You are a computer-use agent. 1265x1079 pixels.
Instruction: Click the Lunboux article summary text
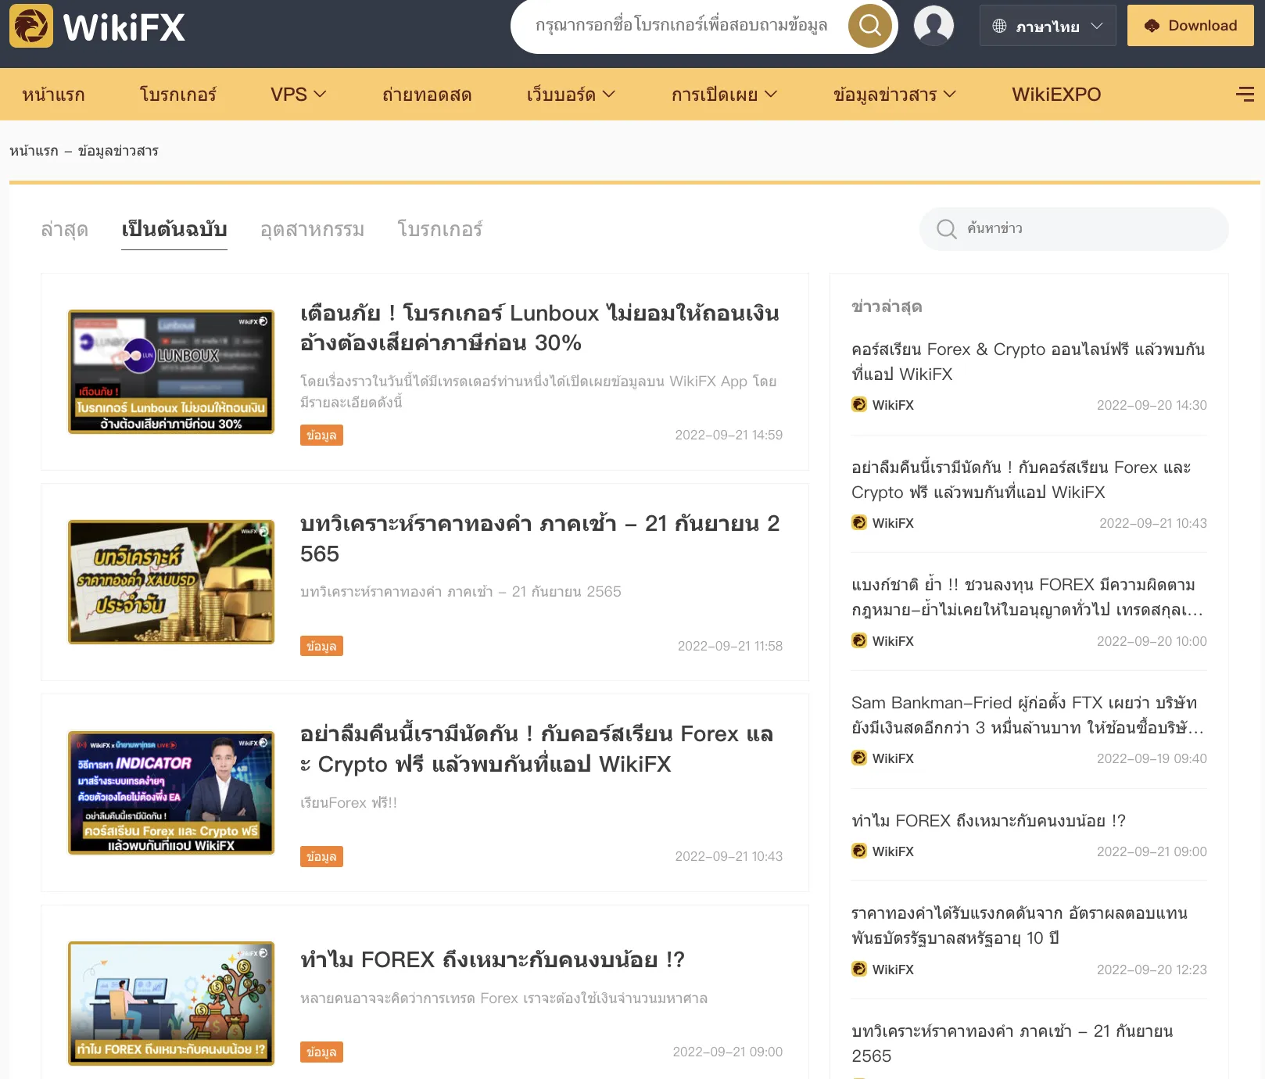pos(539,392)
